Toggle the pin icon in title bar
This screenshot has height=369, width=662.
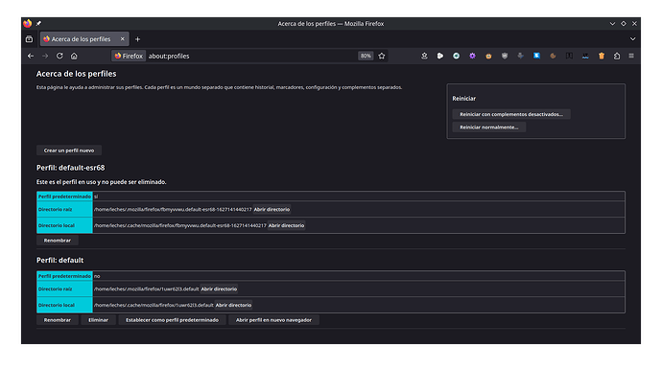(x=38, y=24)
